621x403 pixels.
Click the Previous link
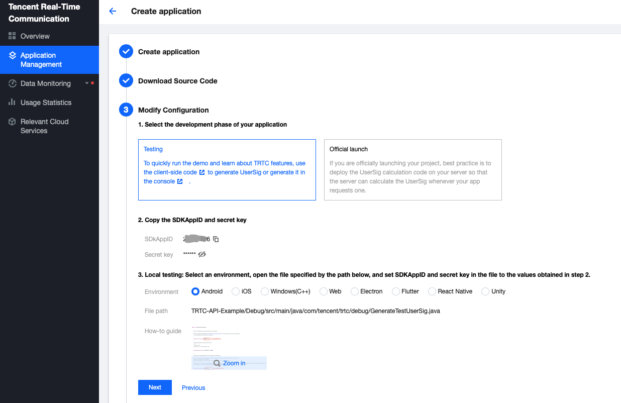pos(193,387)
